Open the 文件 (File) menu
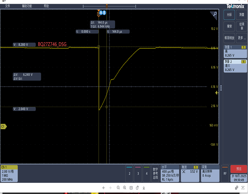This screenshot has width=248, height=194. pos(7,6)
